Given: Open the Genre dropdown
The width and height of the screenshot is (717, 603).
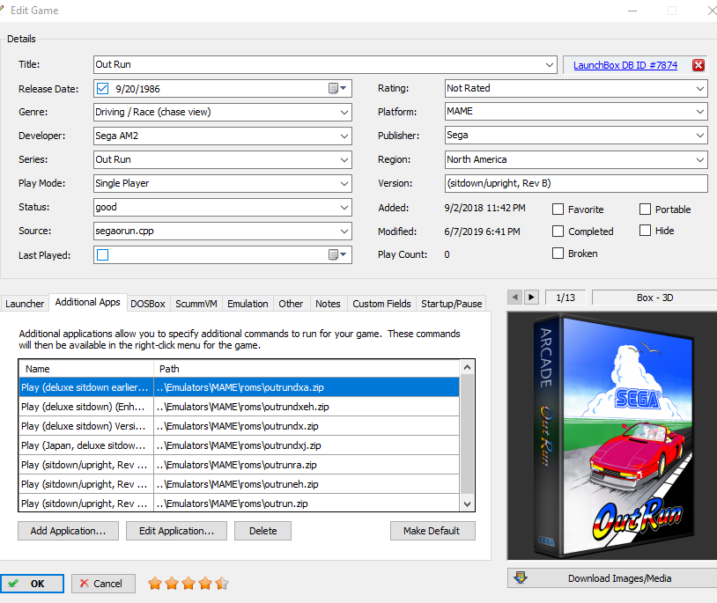Looking at the screenshot, I should [344, 113].
